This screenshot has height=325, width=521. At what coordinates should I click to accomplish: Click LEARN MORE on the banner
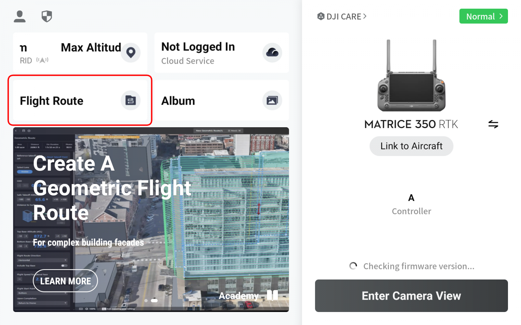[65, 281]
